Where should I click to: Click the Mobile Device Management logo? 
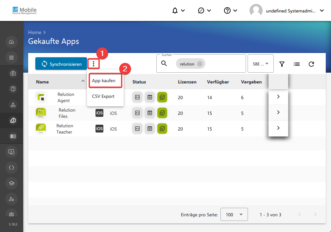pos(25,10)
